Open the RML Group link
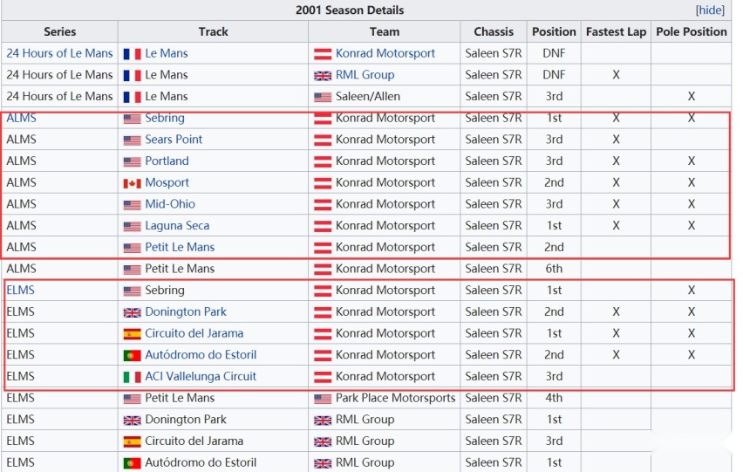The image size is (743, 472). 365,75
